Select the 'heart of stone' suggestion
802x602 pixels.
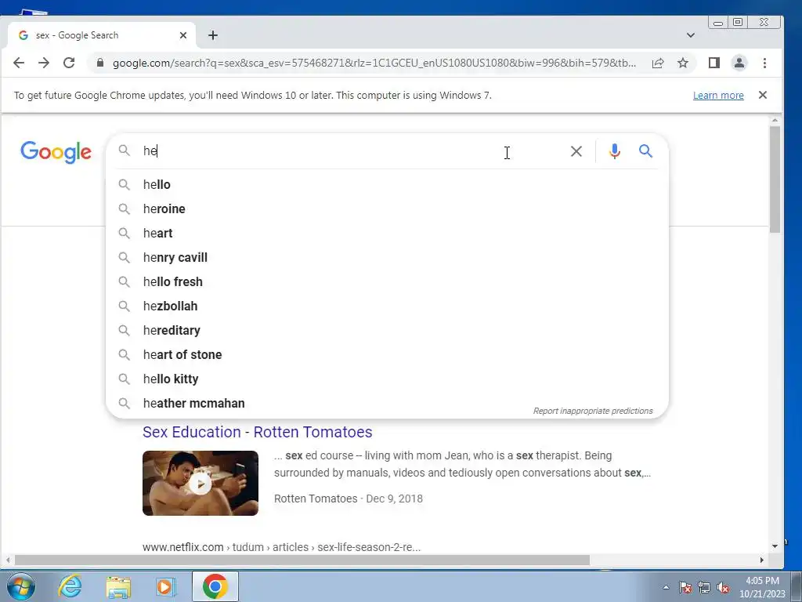coord(387,355)
